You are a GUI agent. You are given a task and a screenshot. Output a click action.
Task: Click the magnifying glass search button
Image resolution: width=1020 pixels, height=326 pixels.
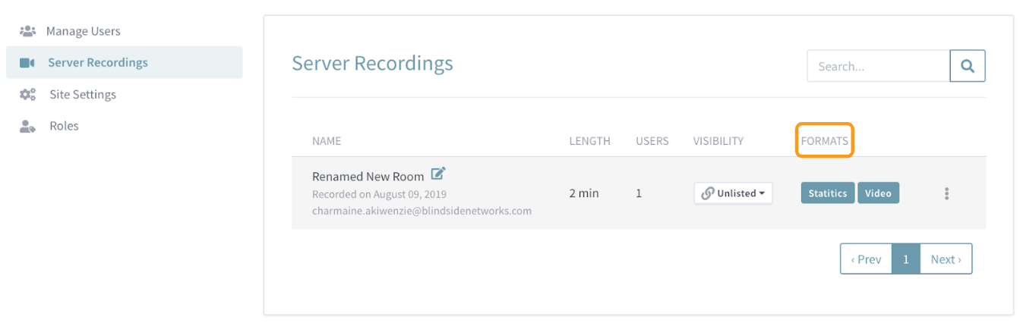pyautogui.click(x=968, y=66)
